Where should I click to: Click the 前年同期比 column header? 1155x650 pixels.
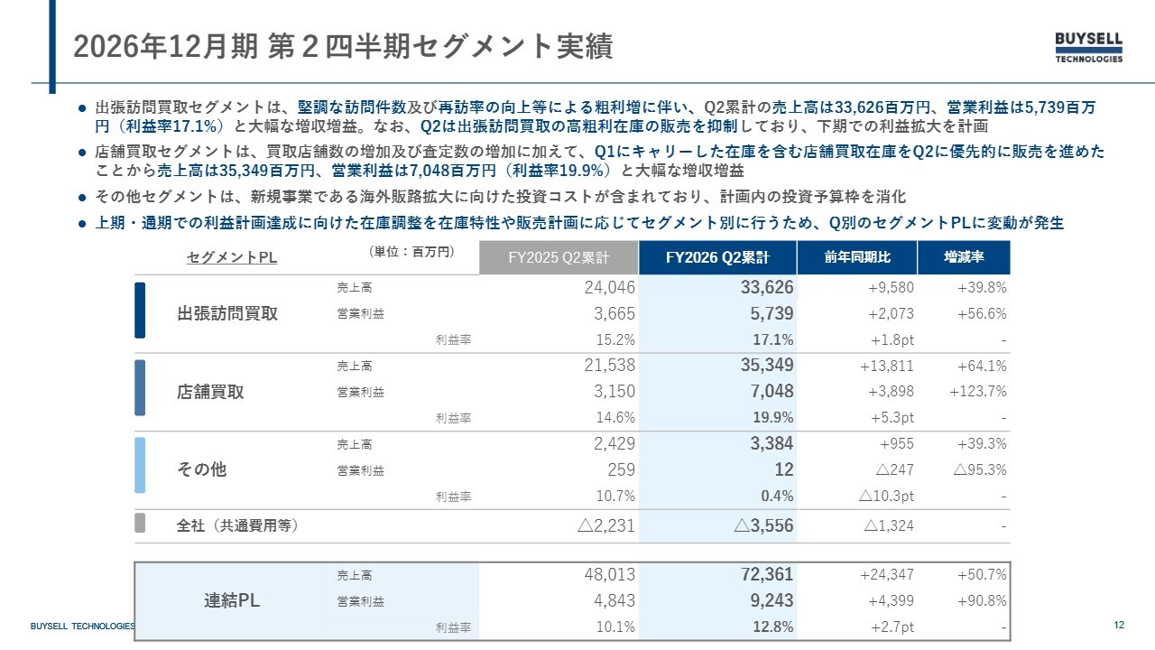click(857, 257)
